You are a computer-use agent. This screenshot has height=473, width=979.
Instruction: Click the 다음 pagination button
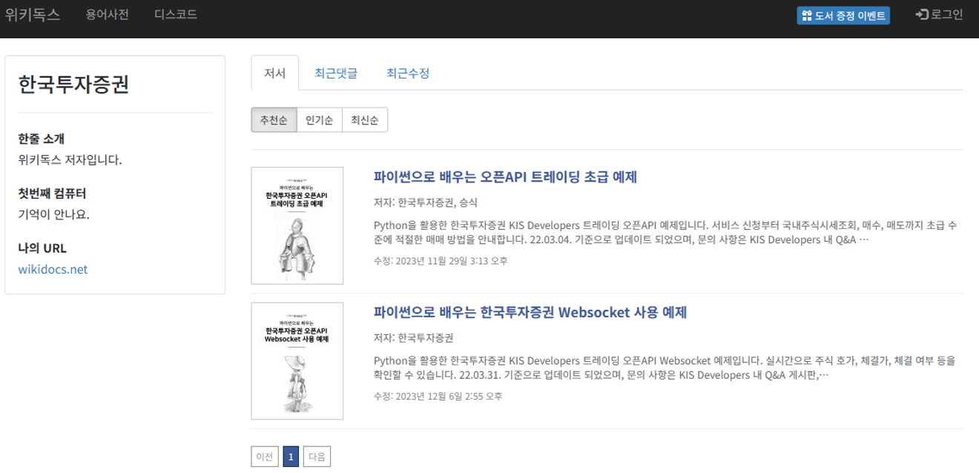click(317, 457)
